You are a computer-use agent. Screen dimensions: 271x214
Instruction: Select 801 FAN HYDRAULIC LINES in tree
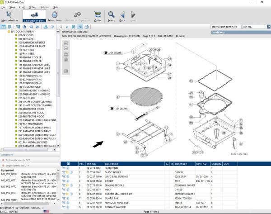33,142
